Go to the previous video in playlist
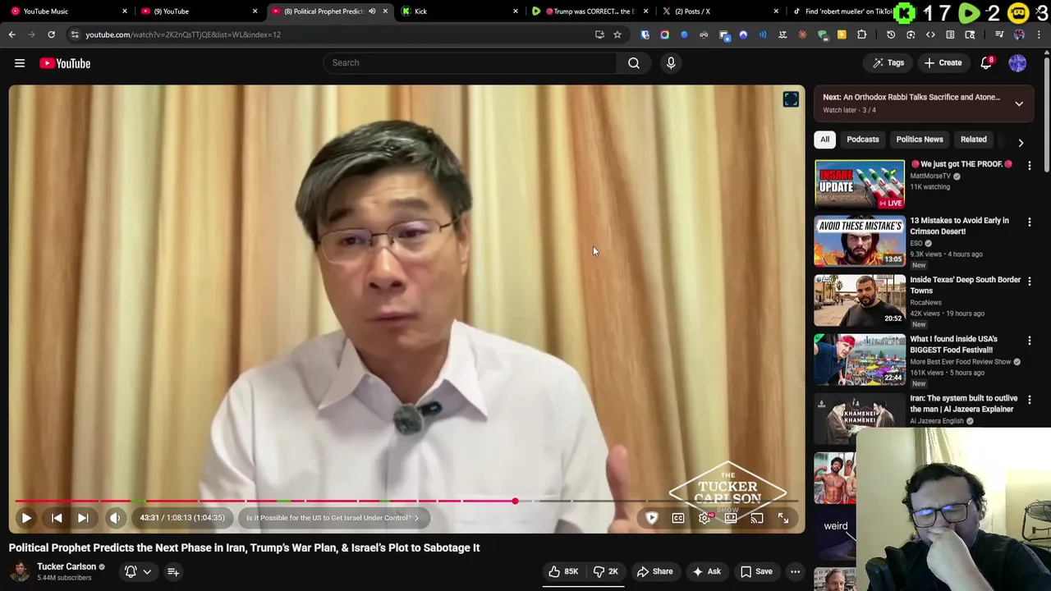This screenshot has width=1051, height=591. pos(57,518)
